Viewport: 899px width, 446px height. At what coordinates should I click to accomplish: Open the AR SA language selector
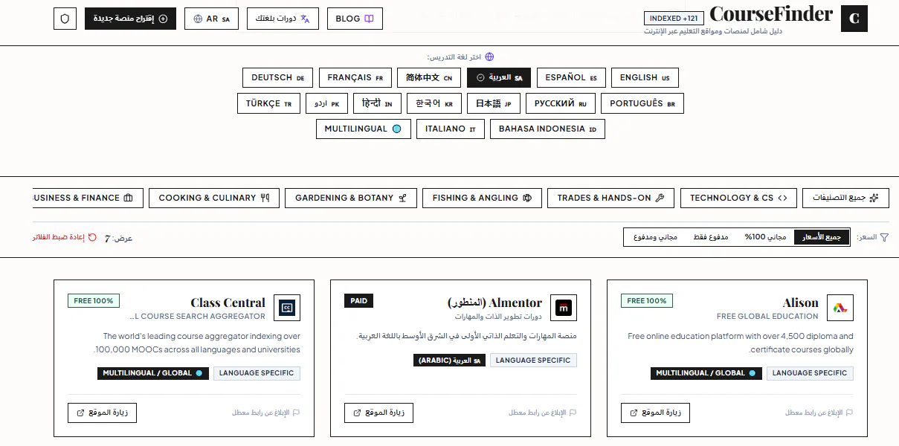(x=212, y=19)
